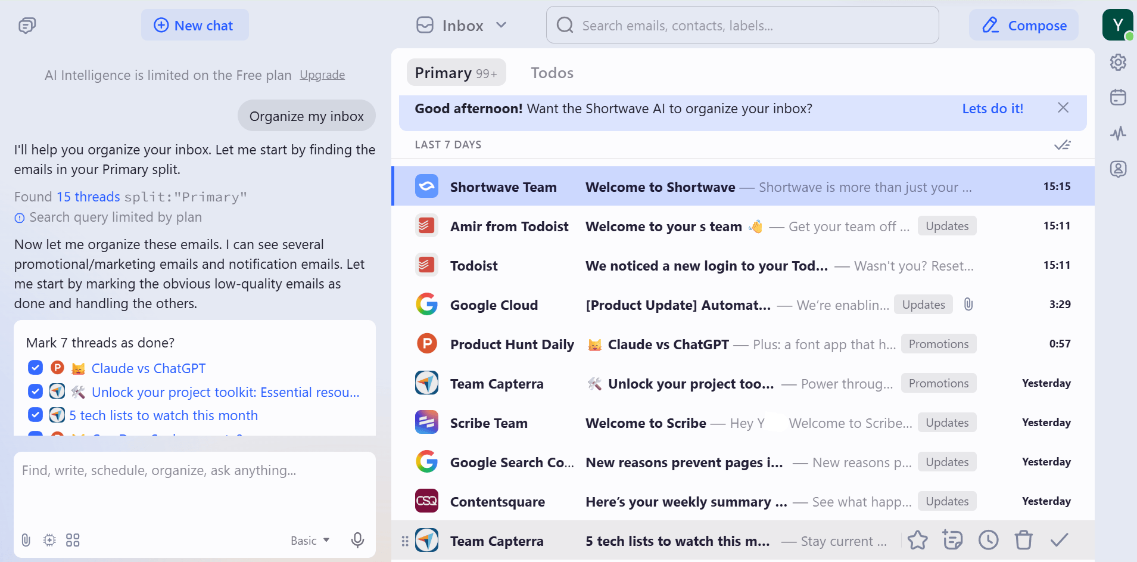
Task: Click Promotions label on Unlock project email
Action: pyautogui.click(x=939, y=383)
